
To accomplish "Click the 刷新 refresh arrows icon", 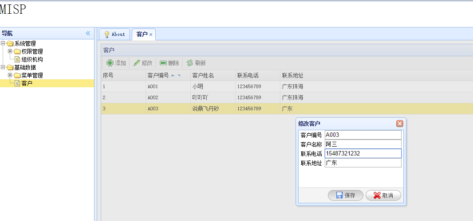I will (190, 63).
